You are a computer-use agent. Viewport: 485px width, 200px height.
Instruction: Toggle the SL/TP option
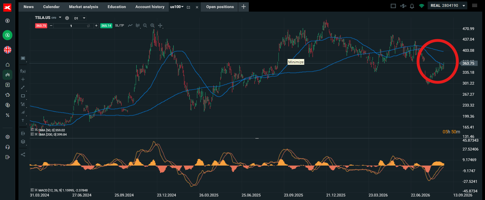point(119,26)
